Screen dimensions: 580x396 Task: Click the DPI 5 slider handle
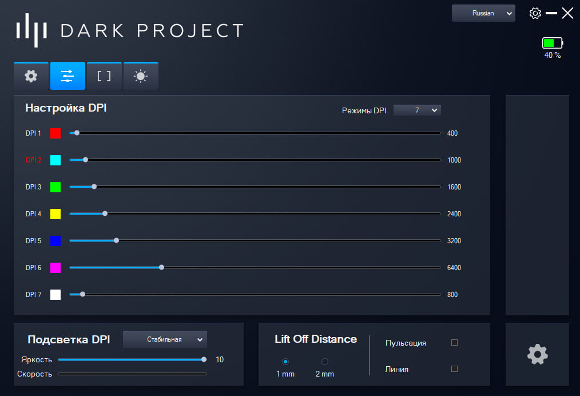click(117, 240)
